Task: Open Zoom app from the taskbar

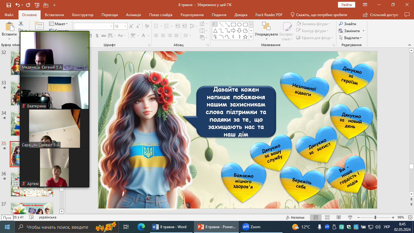Action: [252, 227]
